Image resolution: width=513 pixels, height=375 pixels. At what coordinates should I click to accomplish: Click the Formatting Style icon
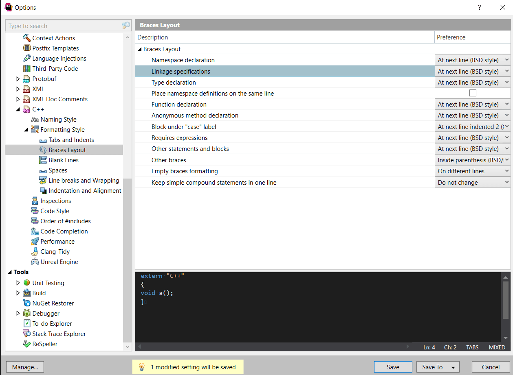35,130
